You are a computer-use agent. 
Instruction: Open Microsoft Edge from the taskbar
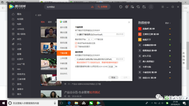coord(69,103)
